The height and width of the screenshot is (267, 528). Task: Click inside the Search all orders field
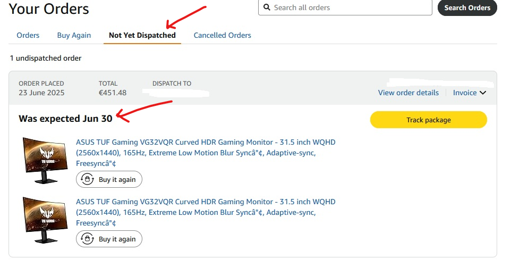pyautogui.click(x=345, y=7)
